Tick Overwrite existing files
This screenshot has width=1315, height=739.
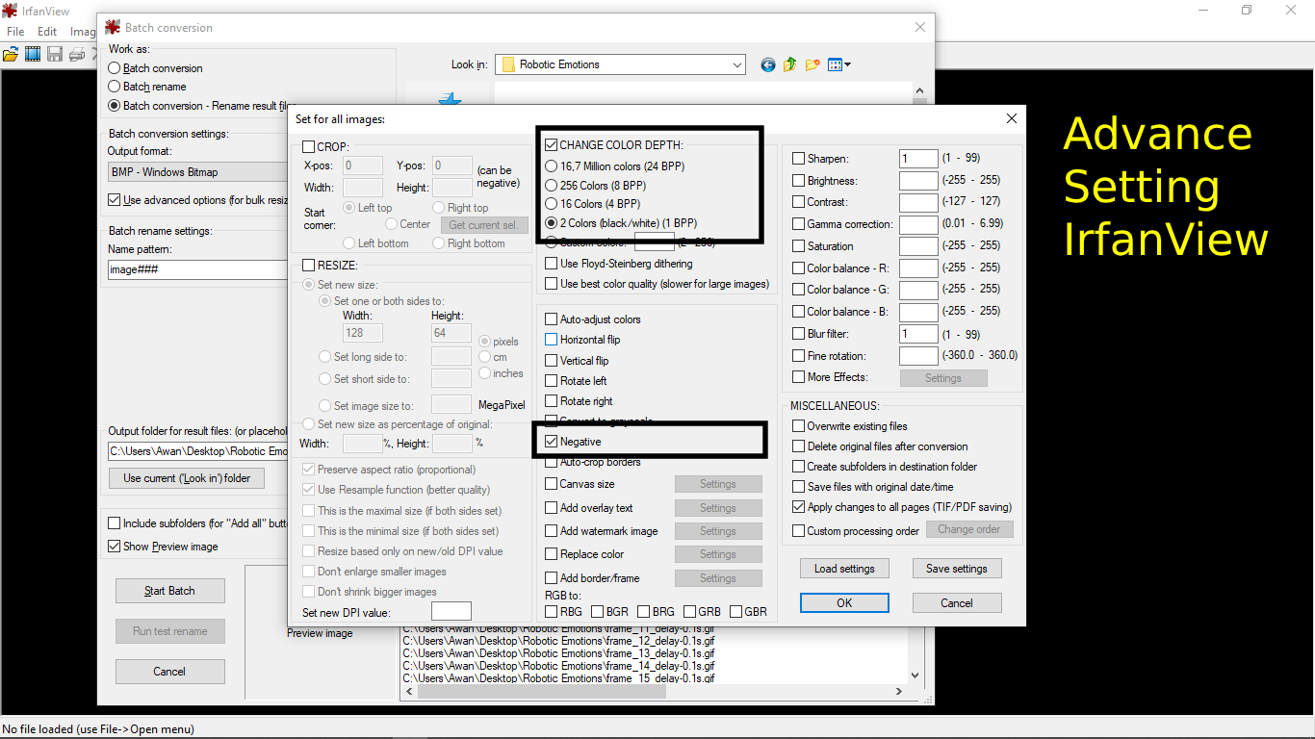click(798, 426)
